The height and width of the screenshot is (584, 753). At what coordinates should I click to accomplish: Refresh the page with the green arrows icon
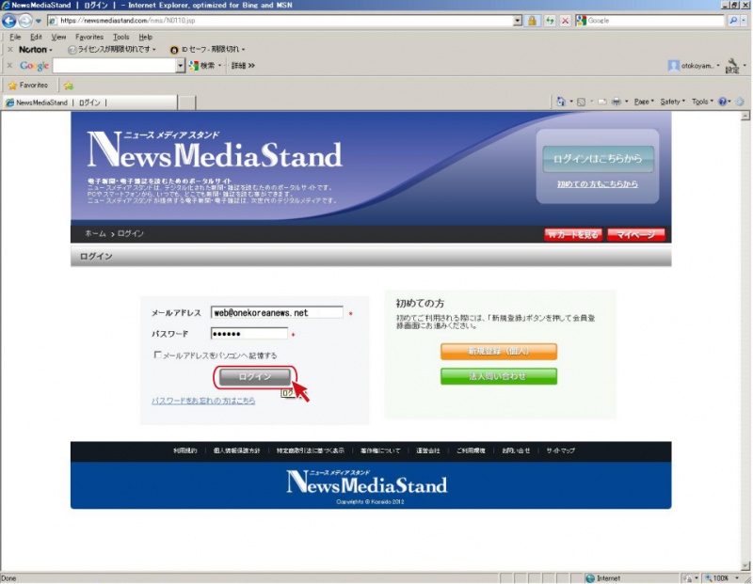550,21
